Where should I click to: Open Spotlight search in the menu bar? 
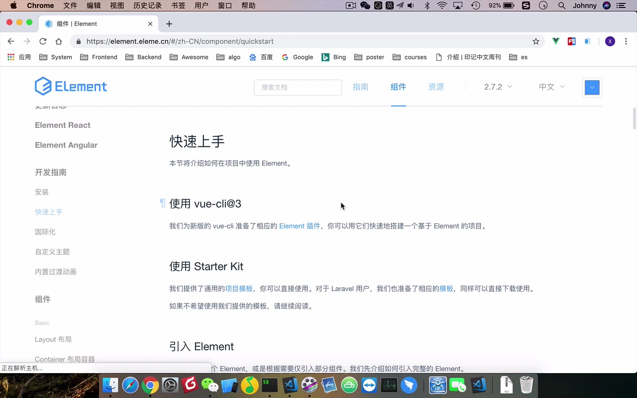click(562, 5)
